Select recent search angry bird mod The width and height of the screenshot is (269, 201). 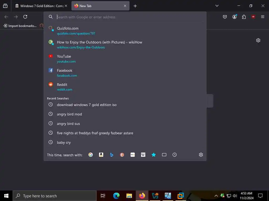(125, 114)
